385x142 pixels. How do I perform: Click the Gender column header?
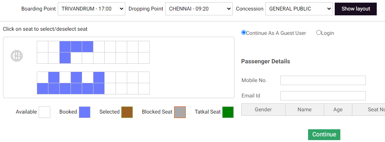pyautogui.click(x=263, y=110)
